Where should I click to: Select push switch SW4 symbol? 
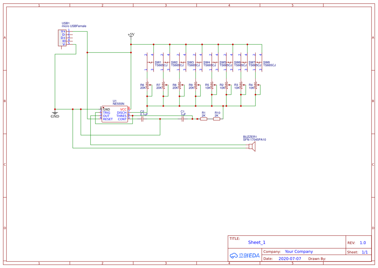tap(199, 62)
